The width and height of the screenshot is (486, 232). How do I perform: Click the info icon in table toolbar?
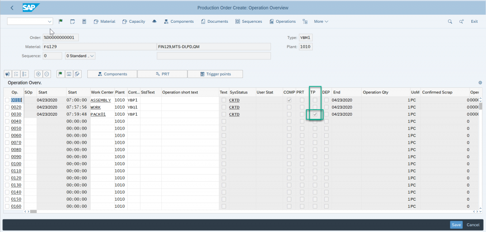69,74
